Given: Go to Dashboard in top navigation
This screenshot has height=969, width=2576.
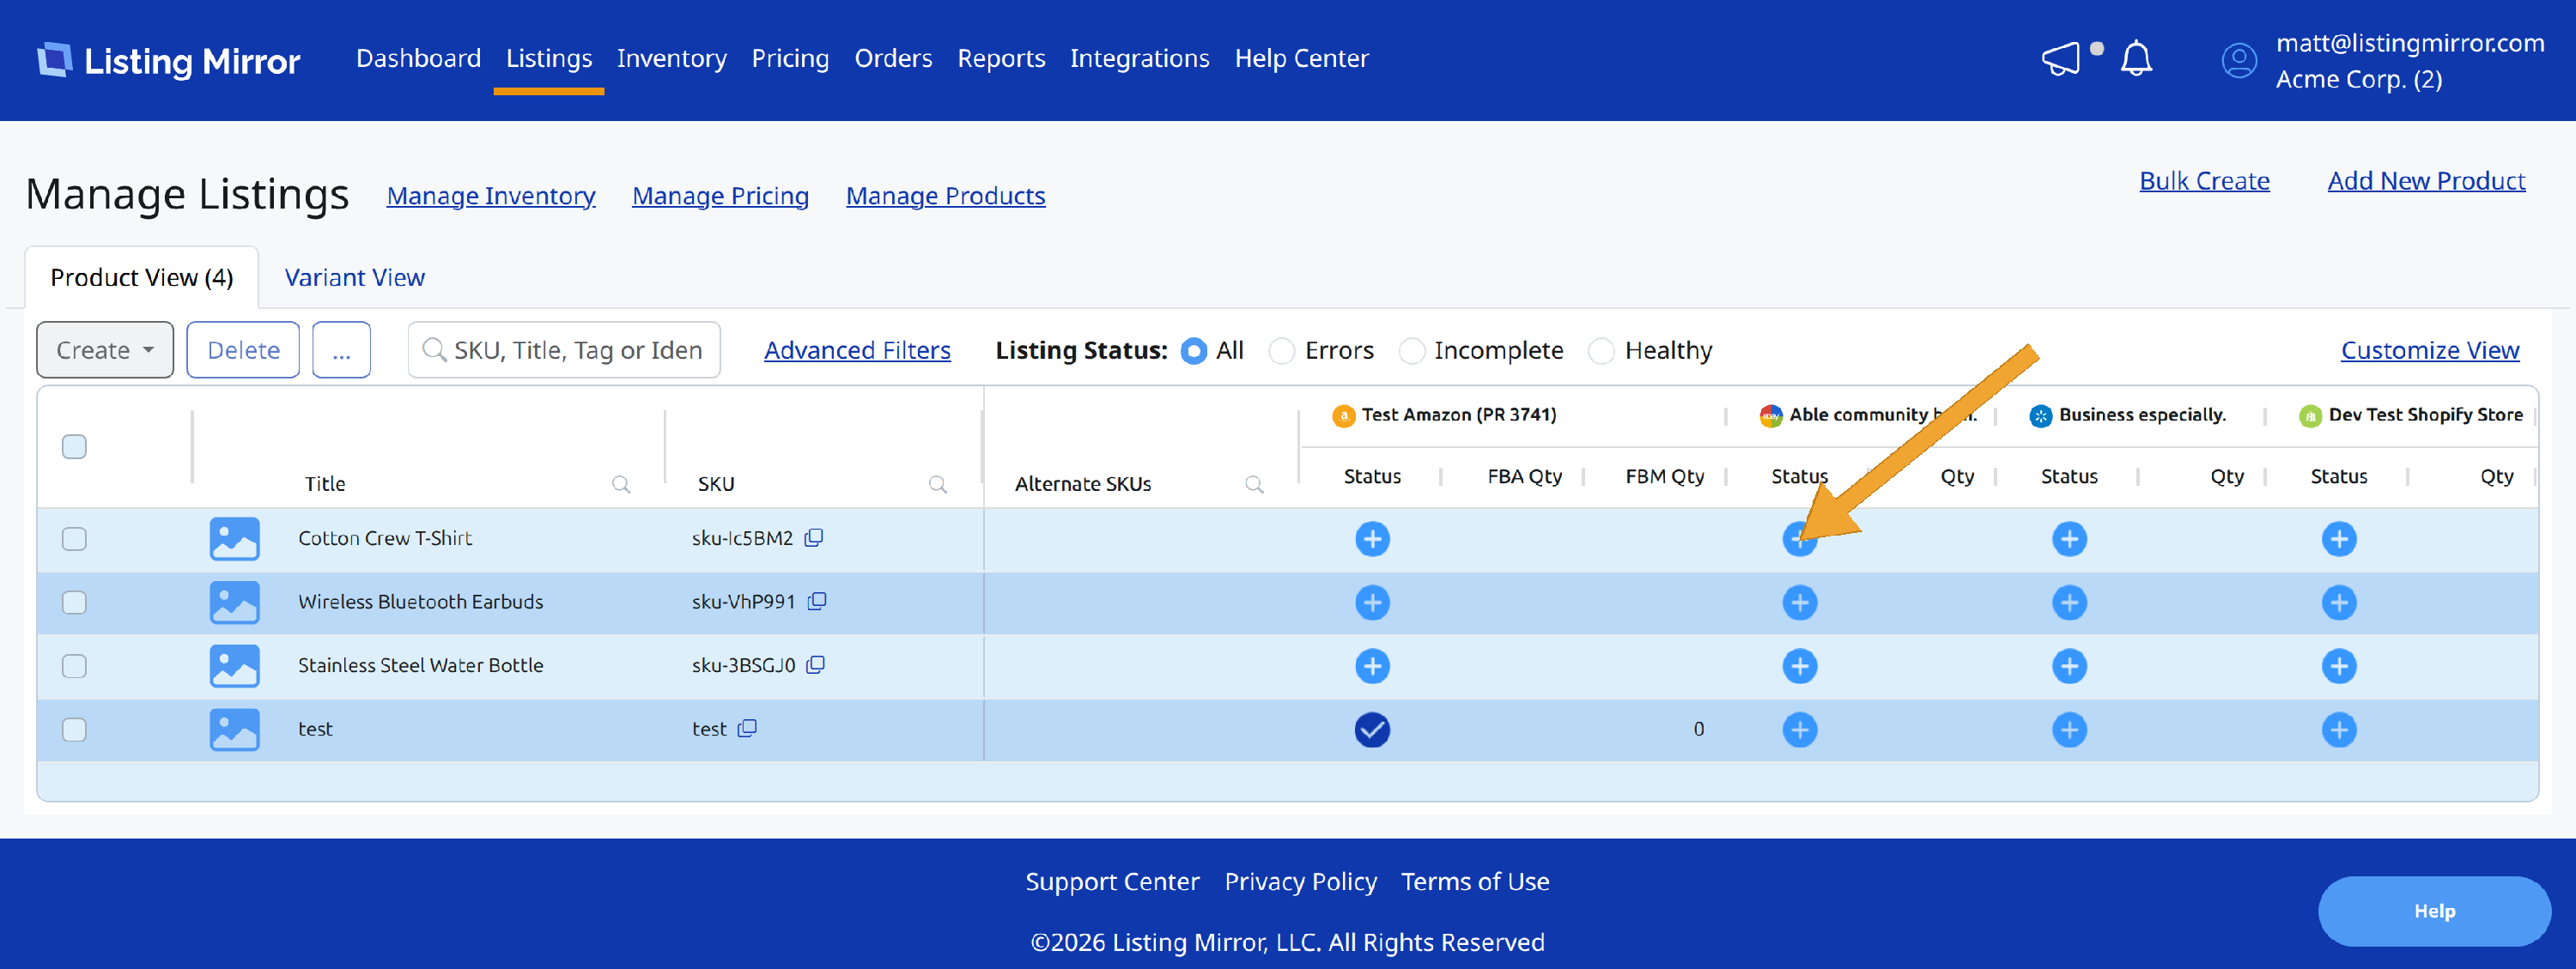Looking at the screenshot, I should pyautogui.click(x=418, y=58).
